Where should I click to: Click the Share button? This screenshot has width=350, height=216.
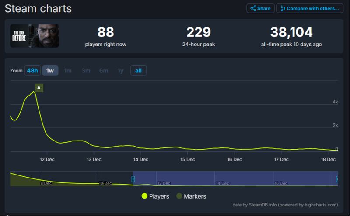[260, 8]
